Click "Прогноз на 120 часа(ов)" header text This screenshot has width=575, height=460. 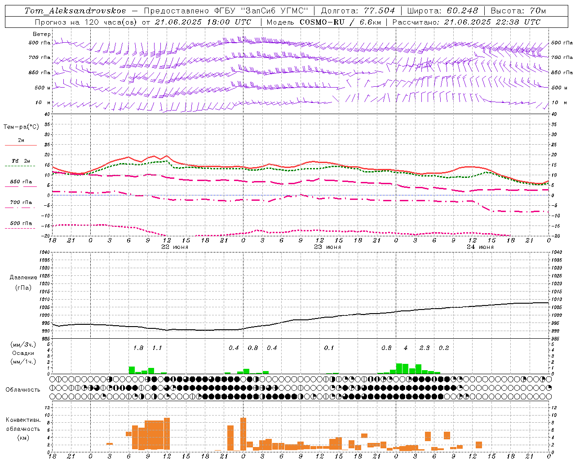[x=87, y=22]
